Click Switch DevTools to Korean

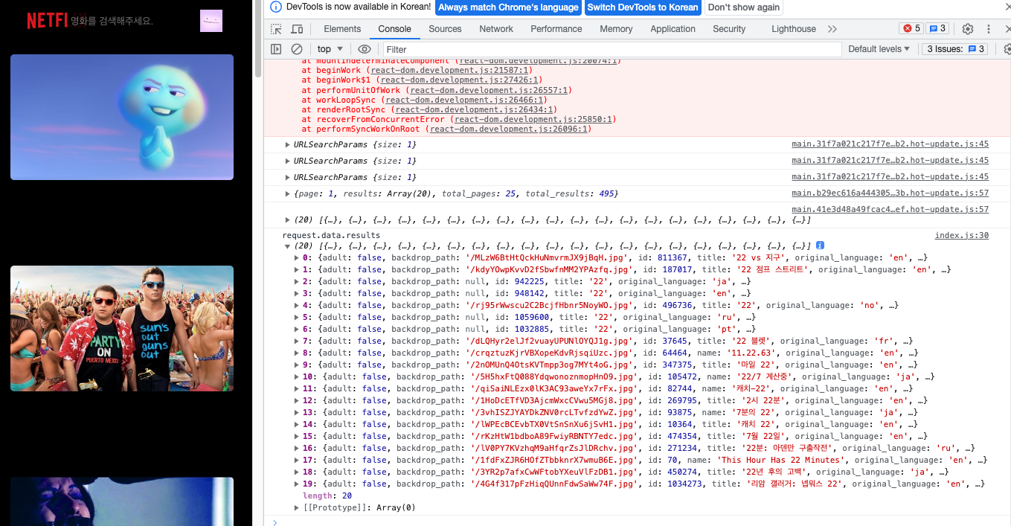click(x=643, y=7)
